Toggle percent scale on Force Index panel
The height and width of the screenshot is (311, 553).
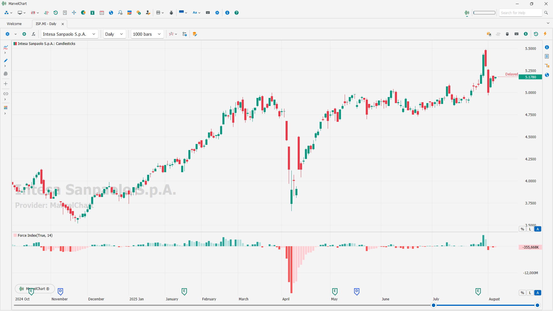(x=522, y=293)
